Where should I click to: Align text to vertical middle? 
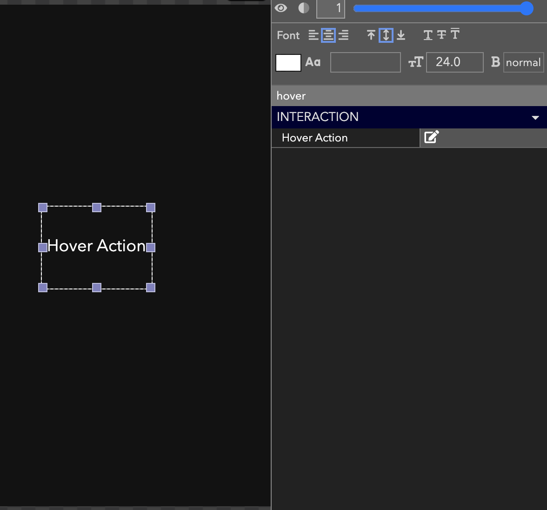(x=386, y=35)
